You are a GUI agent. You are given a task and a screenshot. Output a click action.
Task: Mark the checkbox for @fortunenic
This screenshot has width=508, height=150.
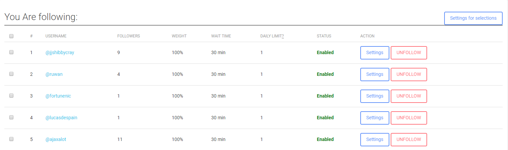click(x=11, y=96)
